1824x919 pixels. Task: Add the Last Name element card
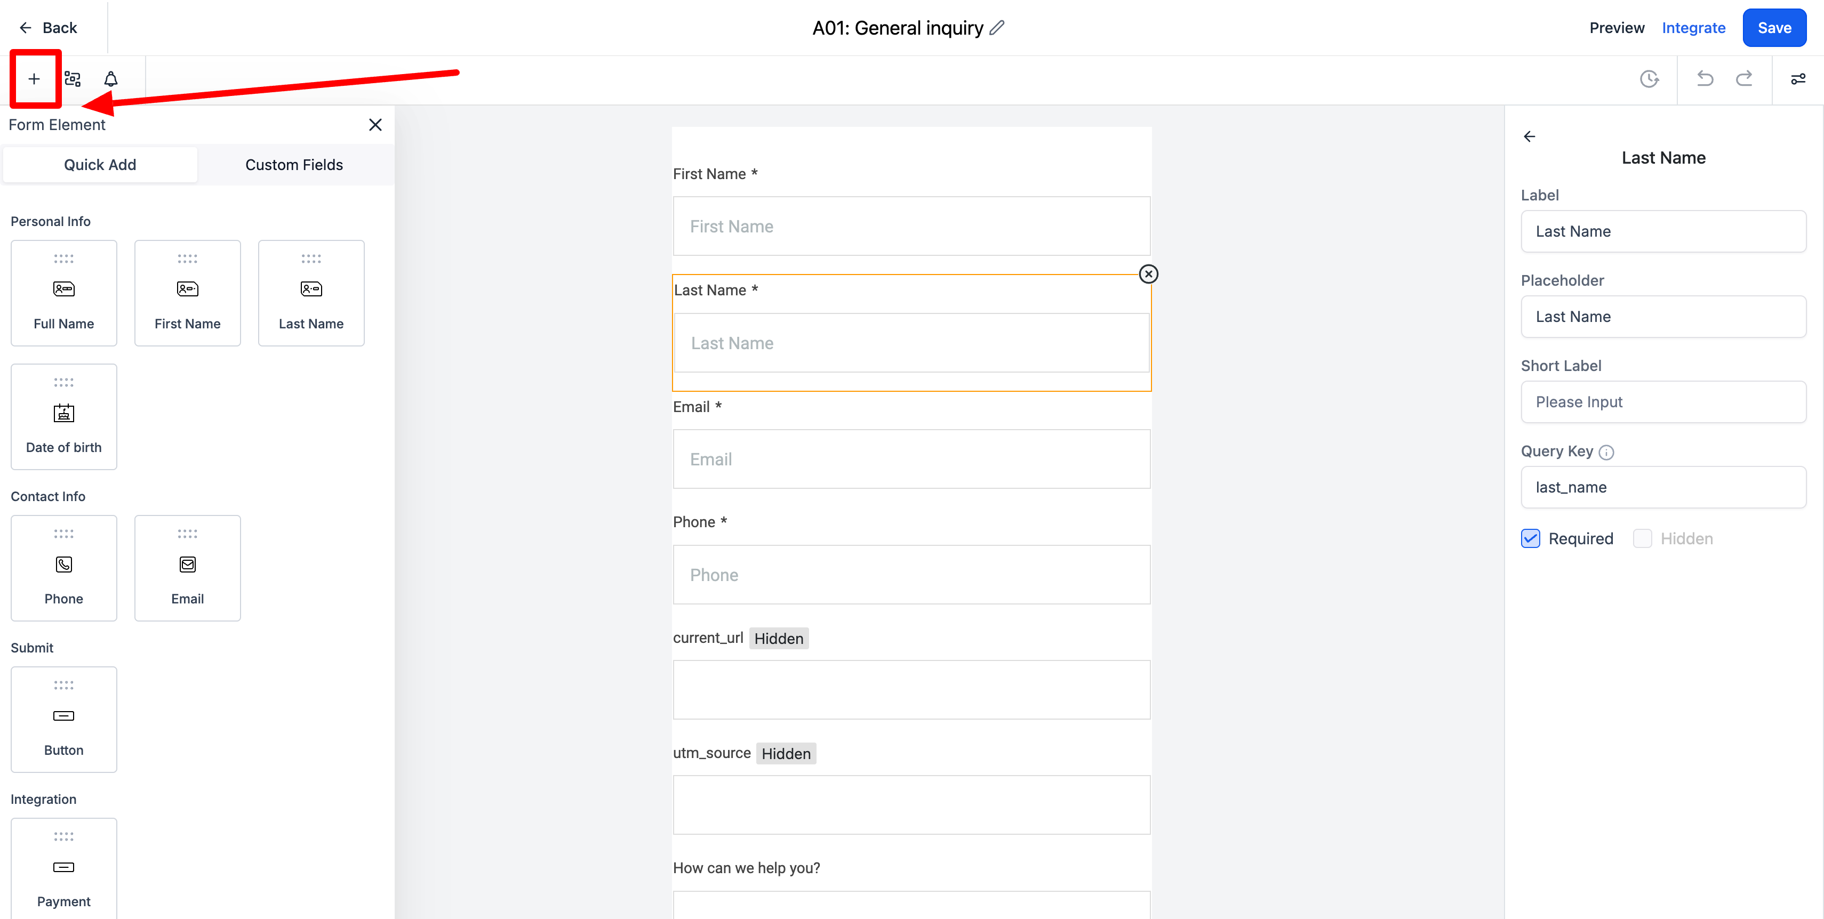click(x=311, y=293)
